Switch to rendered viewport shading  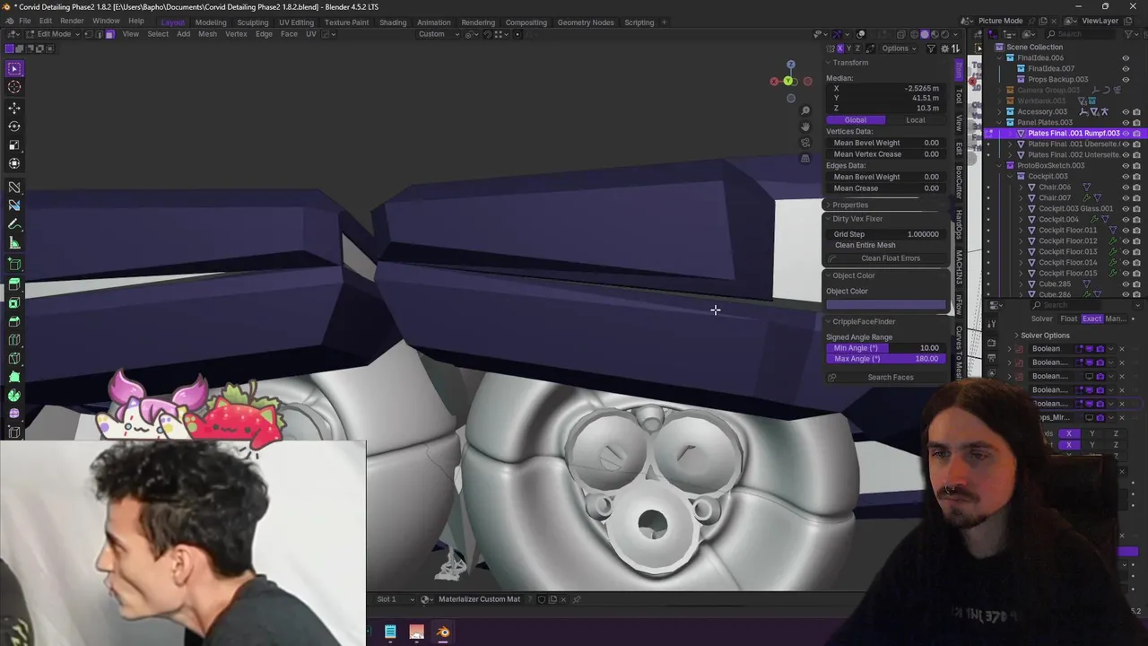click(944, 34)
